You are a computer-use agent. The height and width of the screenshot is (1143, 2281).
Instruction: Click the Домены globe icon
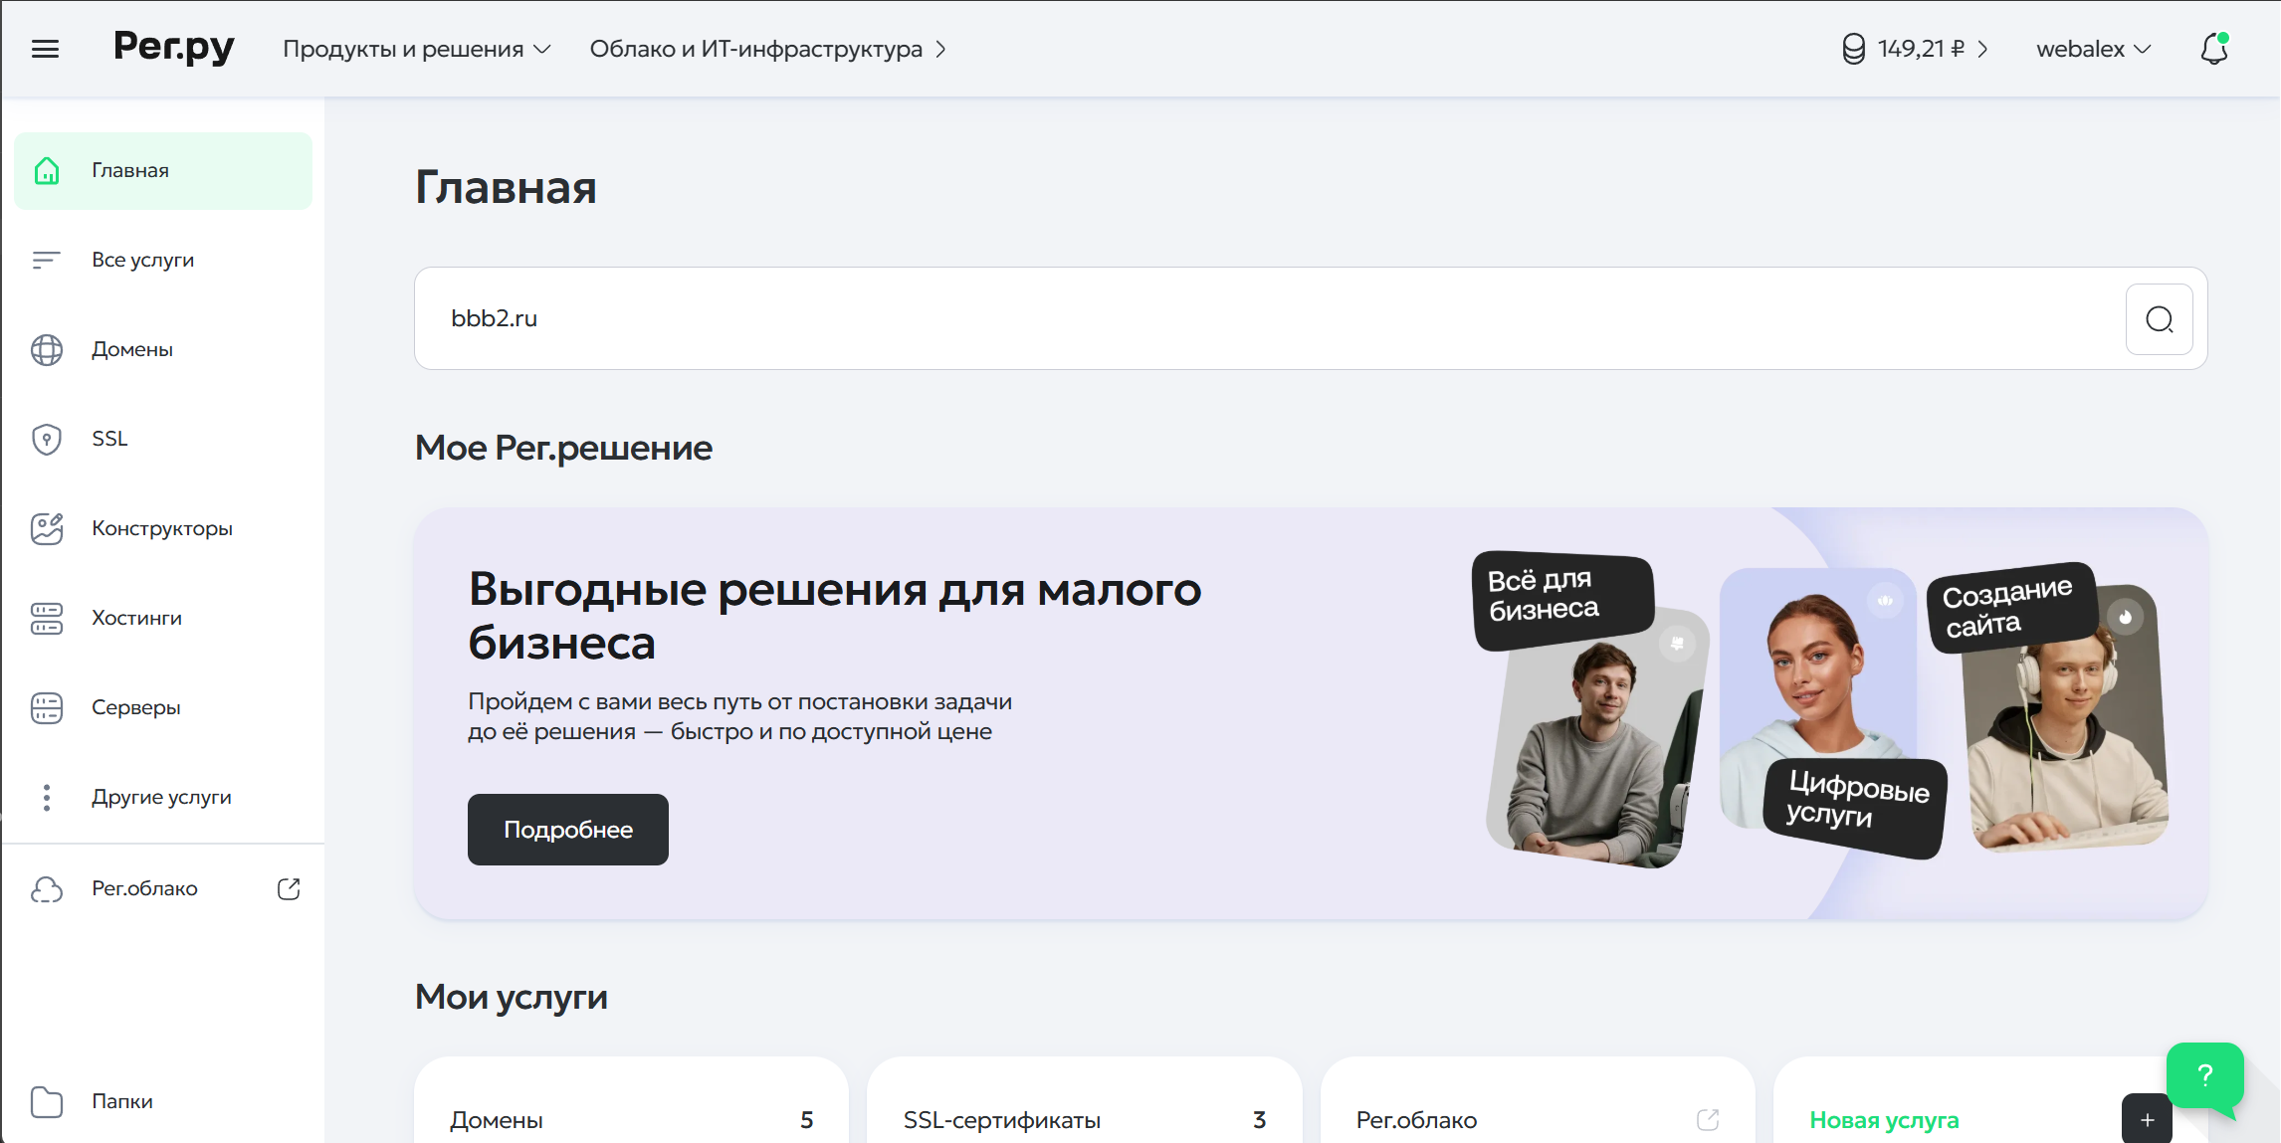pos(47,349)
